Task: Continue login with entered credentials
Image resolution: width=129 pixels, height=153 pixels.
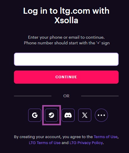Action: coord(66,77)
